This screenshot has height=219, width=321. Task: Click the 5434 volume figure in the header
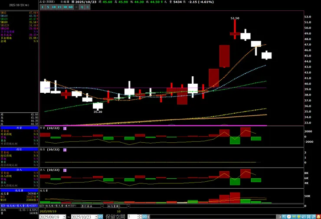point(177,2)
